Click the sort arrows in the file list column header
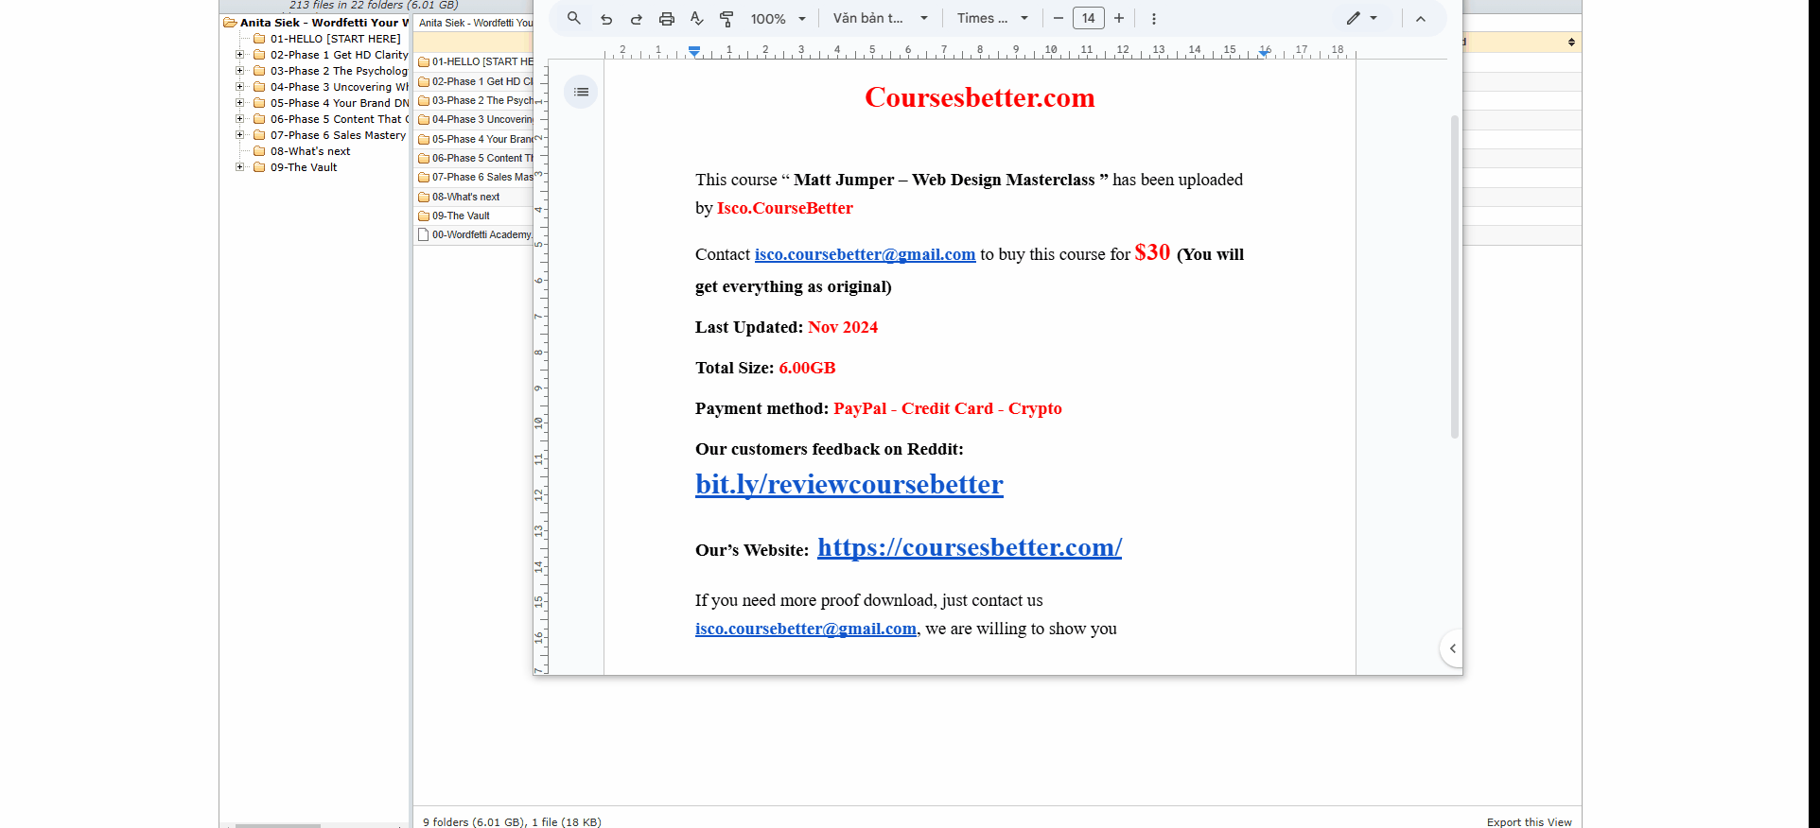Image resolution: width=1820 pixels, height=828 pixels. point(1571,43)
